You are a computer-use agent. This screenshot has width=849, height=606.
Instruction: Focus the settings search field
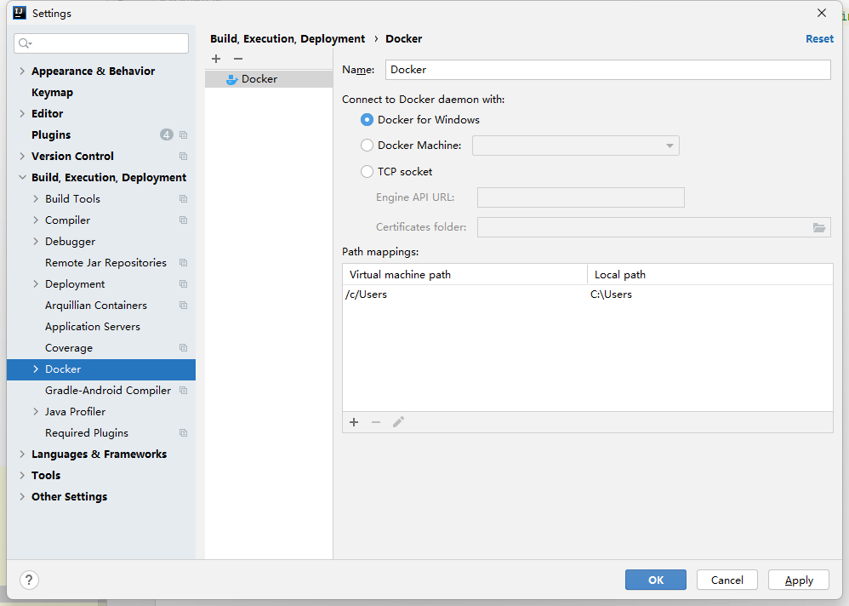101,43
